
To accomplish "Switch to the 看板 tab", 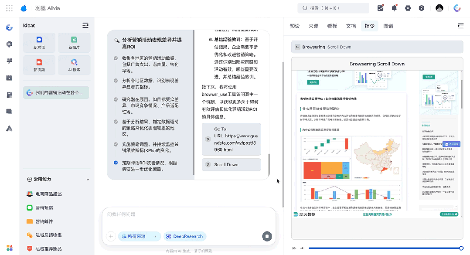I will 332,26.
